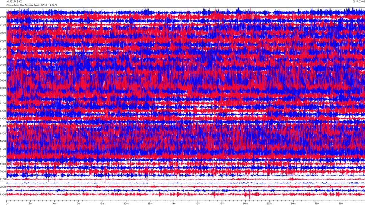Select the "06:30" time row label
The width and height of the screenshot is (365, 205).
3,65
